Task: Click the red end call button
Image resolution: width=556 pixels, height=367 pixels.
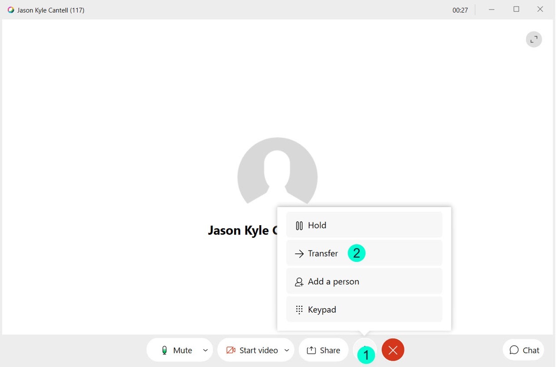Action: (393, 350)
